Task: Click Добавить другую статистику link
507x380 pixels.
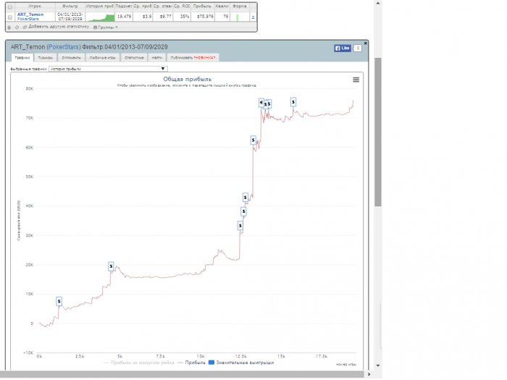Action: tap(56, 28)
